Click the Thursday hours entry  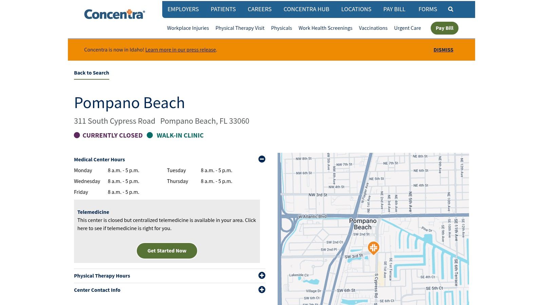(x=200, y=181)
